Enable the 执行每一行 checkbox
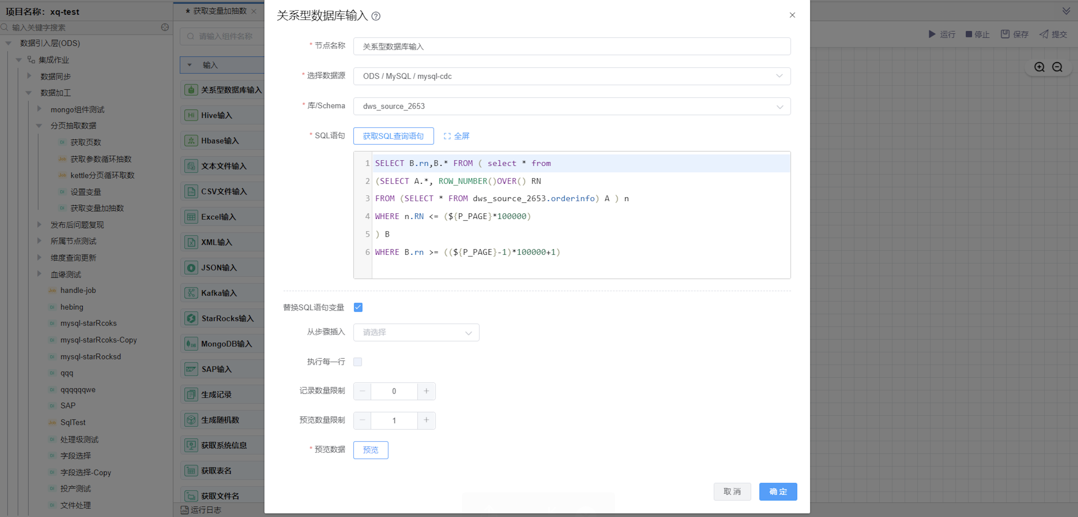 point(358,362)
